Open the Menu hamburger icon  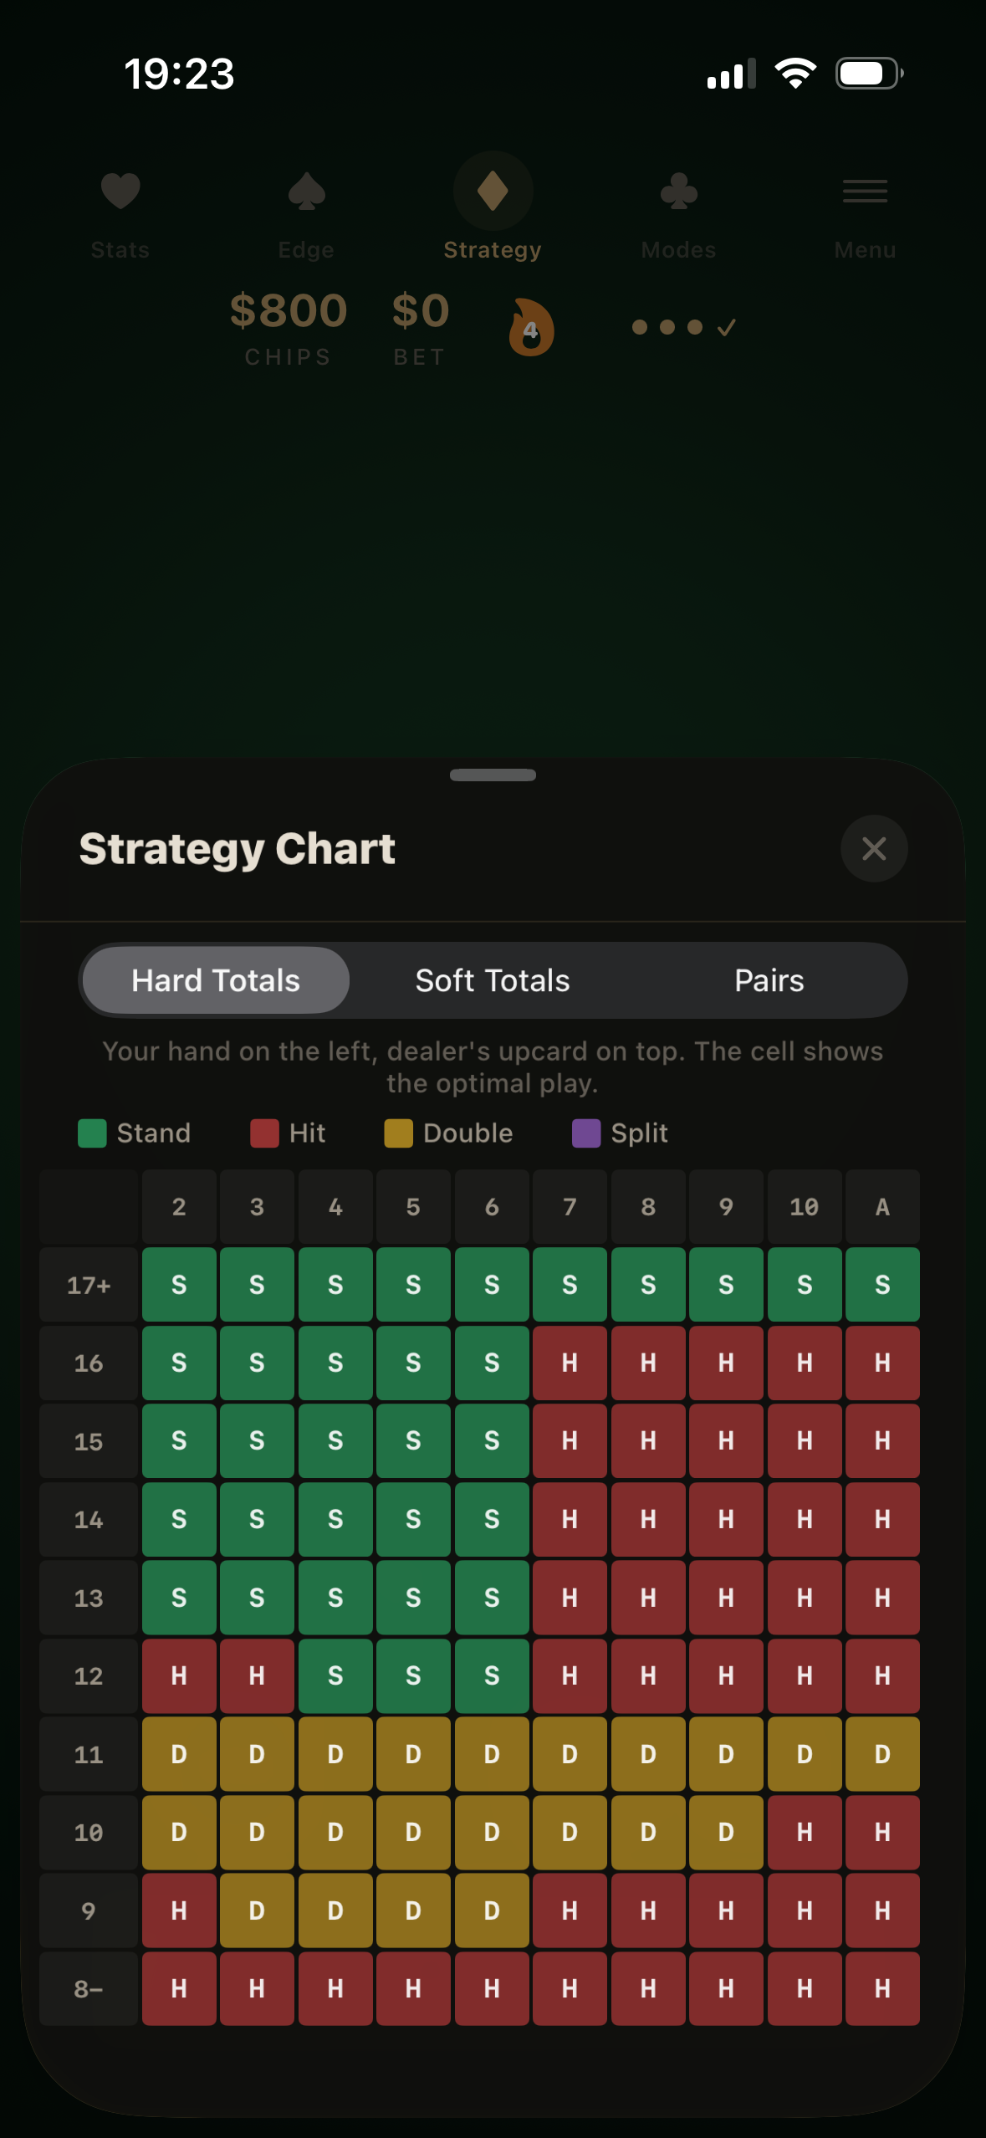[x=865, y=192]
